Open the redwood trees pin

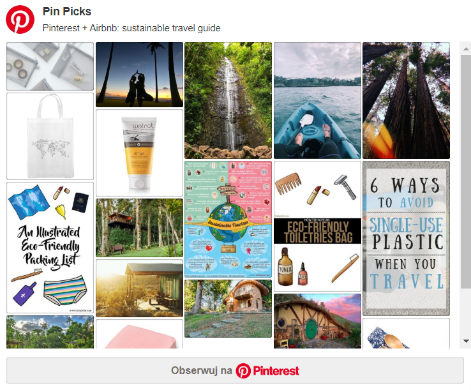[406, 100]
